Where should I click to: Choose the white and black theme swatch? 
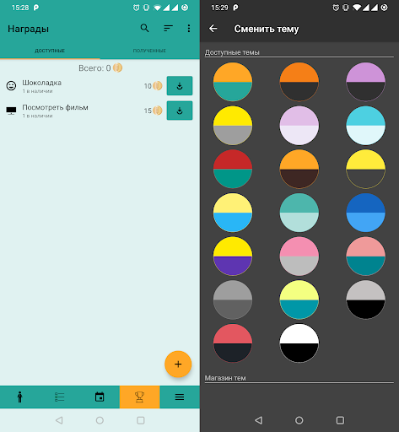(x=299, y=343)
